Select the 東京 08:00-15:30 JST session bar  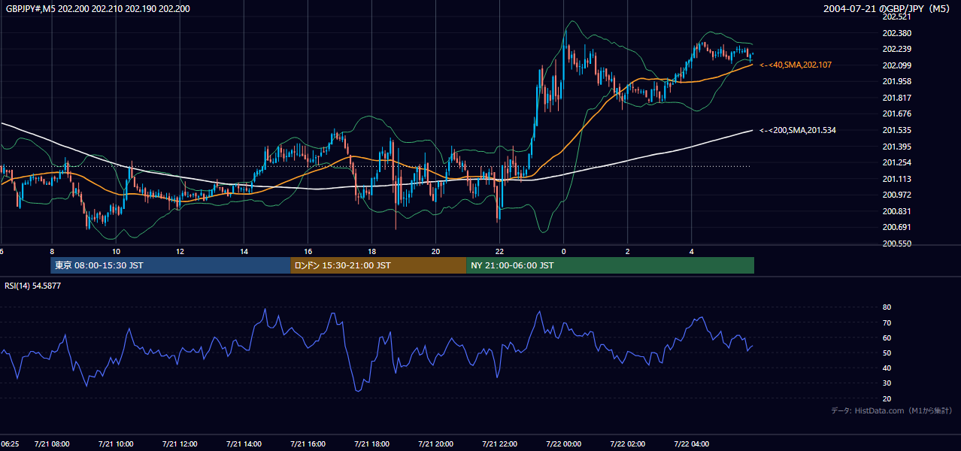point(171,265)
